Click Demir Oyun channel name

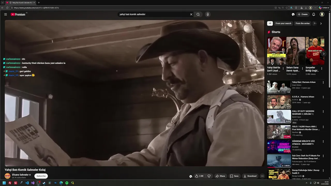tap(297, 117)
